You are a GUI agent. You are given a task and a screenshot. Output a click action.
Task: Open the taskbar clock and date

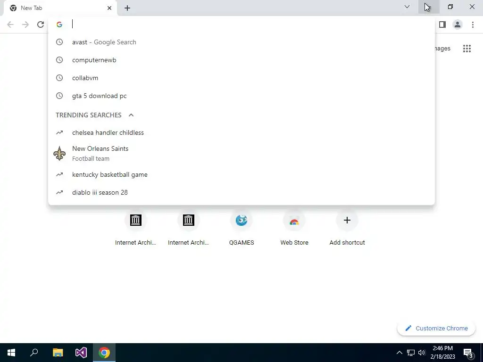tap(442, 353)
